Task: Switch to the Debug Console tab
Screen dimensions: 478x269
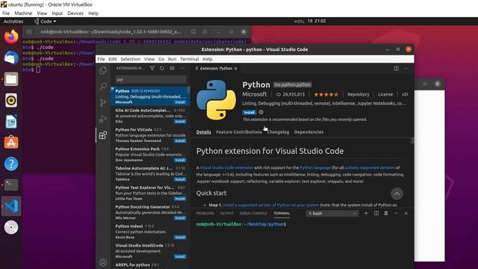Action: click(x=253, y=213)
